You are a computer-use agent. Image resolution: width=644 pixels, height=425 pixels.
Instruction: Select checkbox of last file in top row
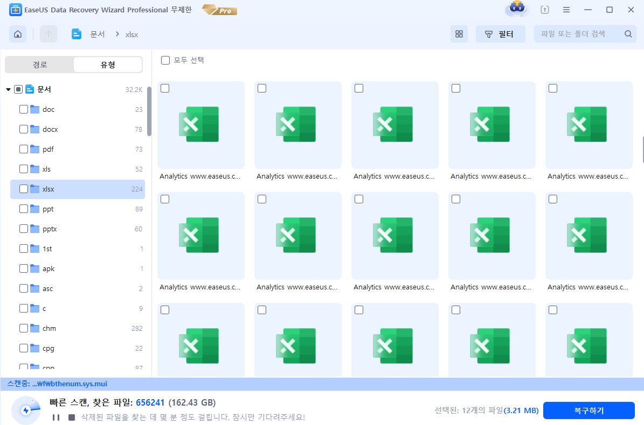pyautogui.click(x=553, y=88)
